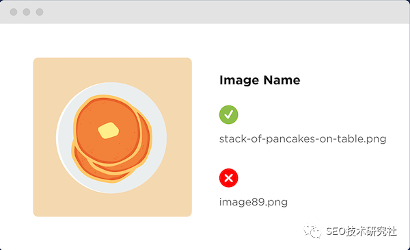Viewport: 410px width, 250px height.
Task: Click the SEO技术研究社 watermark text
Action: click(x=361, y=231)
